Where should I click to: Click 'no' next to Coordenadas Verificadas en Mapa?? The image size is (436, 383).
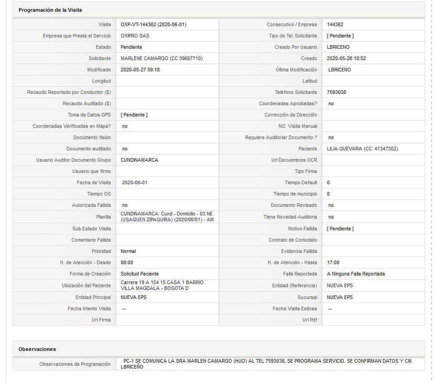(x=124, y=126)
